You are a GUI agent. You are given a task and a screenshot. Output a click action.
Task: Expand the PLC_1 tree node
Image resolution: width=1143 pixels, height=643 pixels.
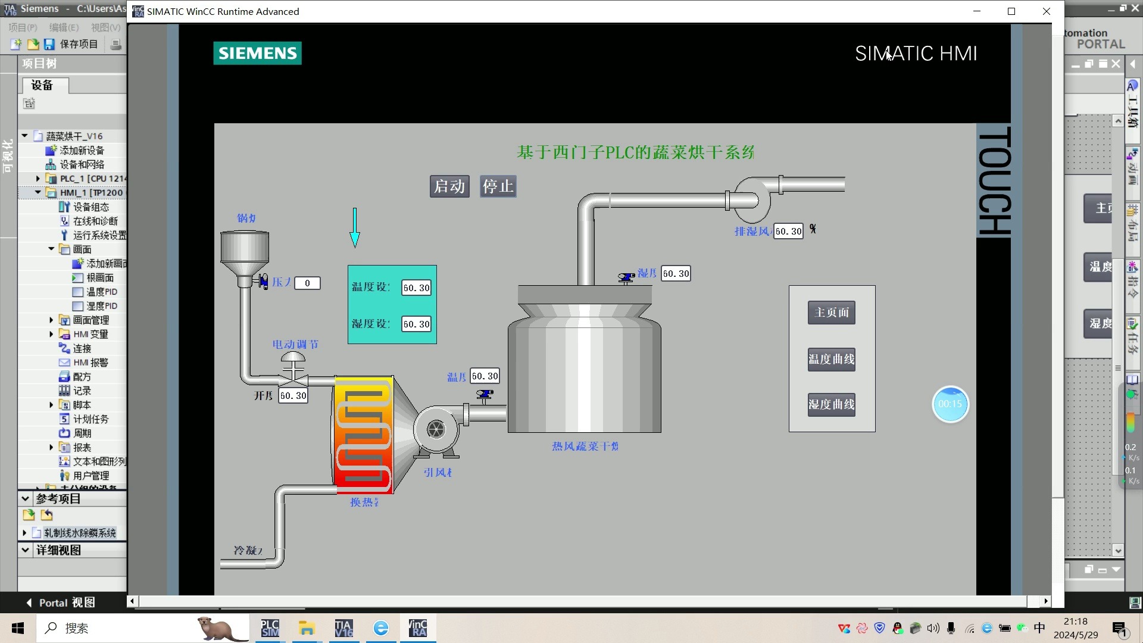pyautogui.click(x=38, y=178)
